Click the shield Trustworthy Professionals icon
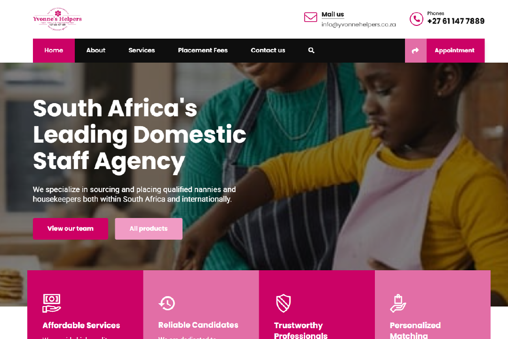The image size is (508, 339). (283, 303)
